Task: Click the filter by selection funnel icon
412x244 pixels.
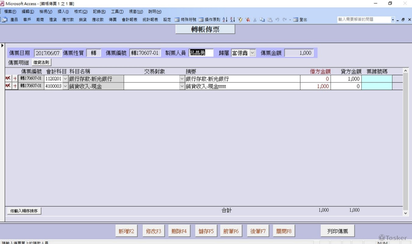Action: (x=240, y=20)
